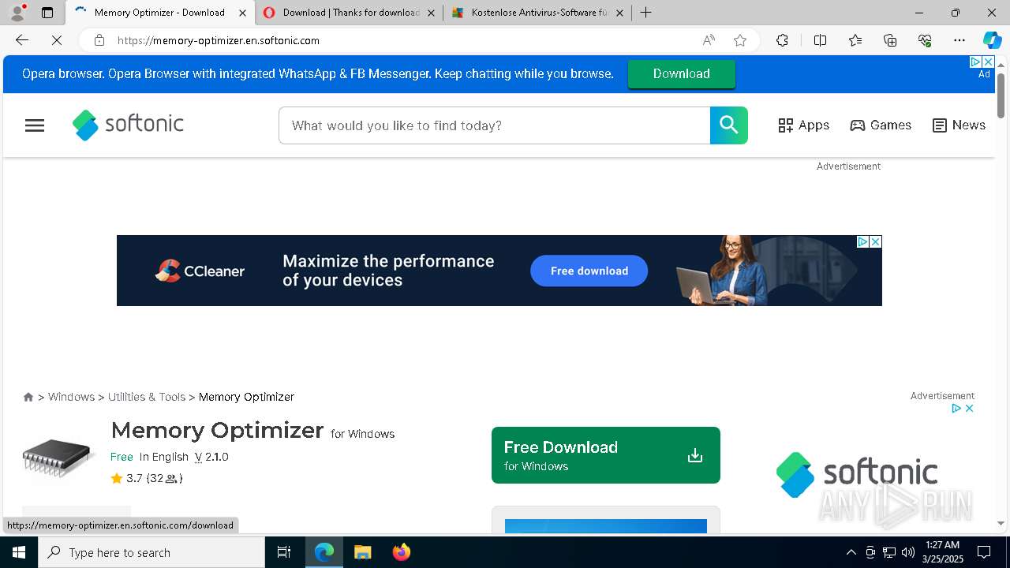Open the Collections icon
The image size is (1010, 568).
[890, 40]
